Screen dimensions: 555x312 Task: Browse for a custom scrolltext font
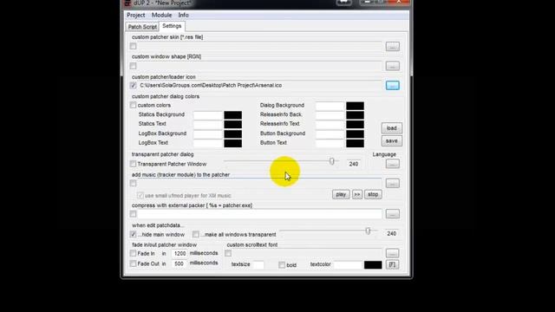[x=392, y=253]
